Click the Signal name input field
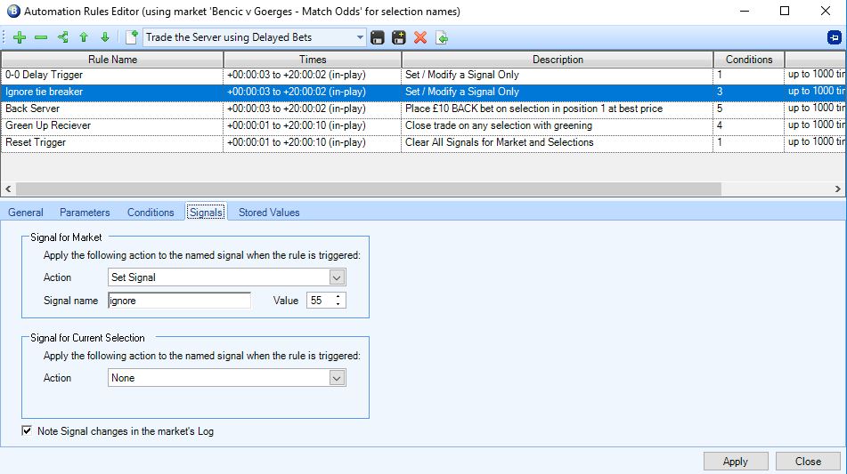The width and height of the screenshot is (847, 474). click(179, 301)
